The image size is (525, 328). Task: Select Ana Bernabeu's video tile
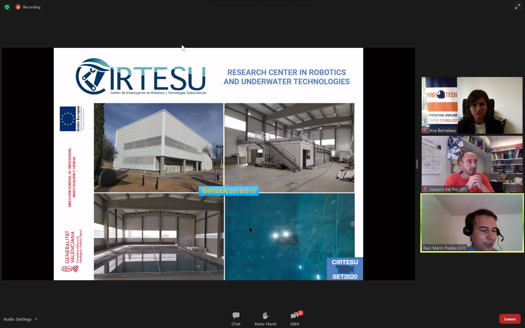click(472, 105)
